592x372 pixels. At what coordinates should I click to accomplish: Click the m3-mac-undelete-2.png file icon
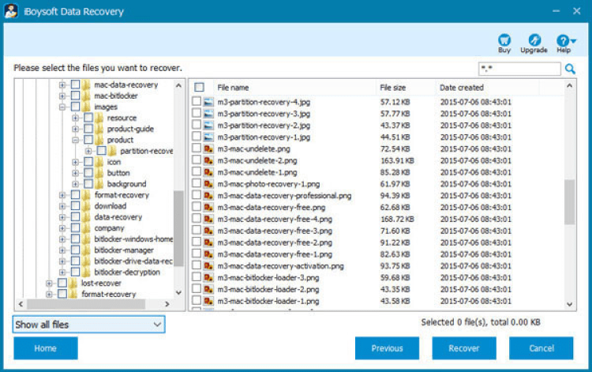pos(208,160)
